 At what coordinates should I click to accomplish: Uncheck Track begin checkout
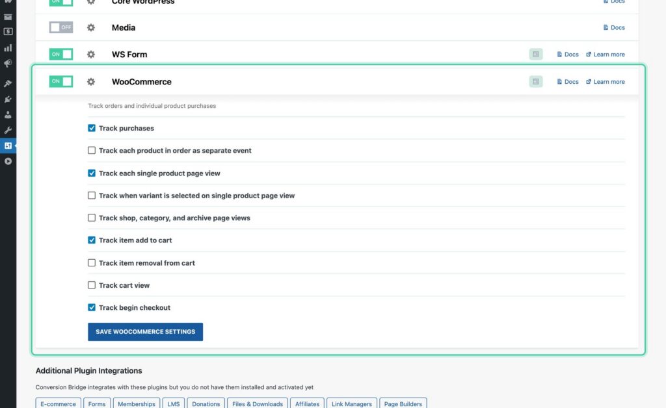coord(91,307)
